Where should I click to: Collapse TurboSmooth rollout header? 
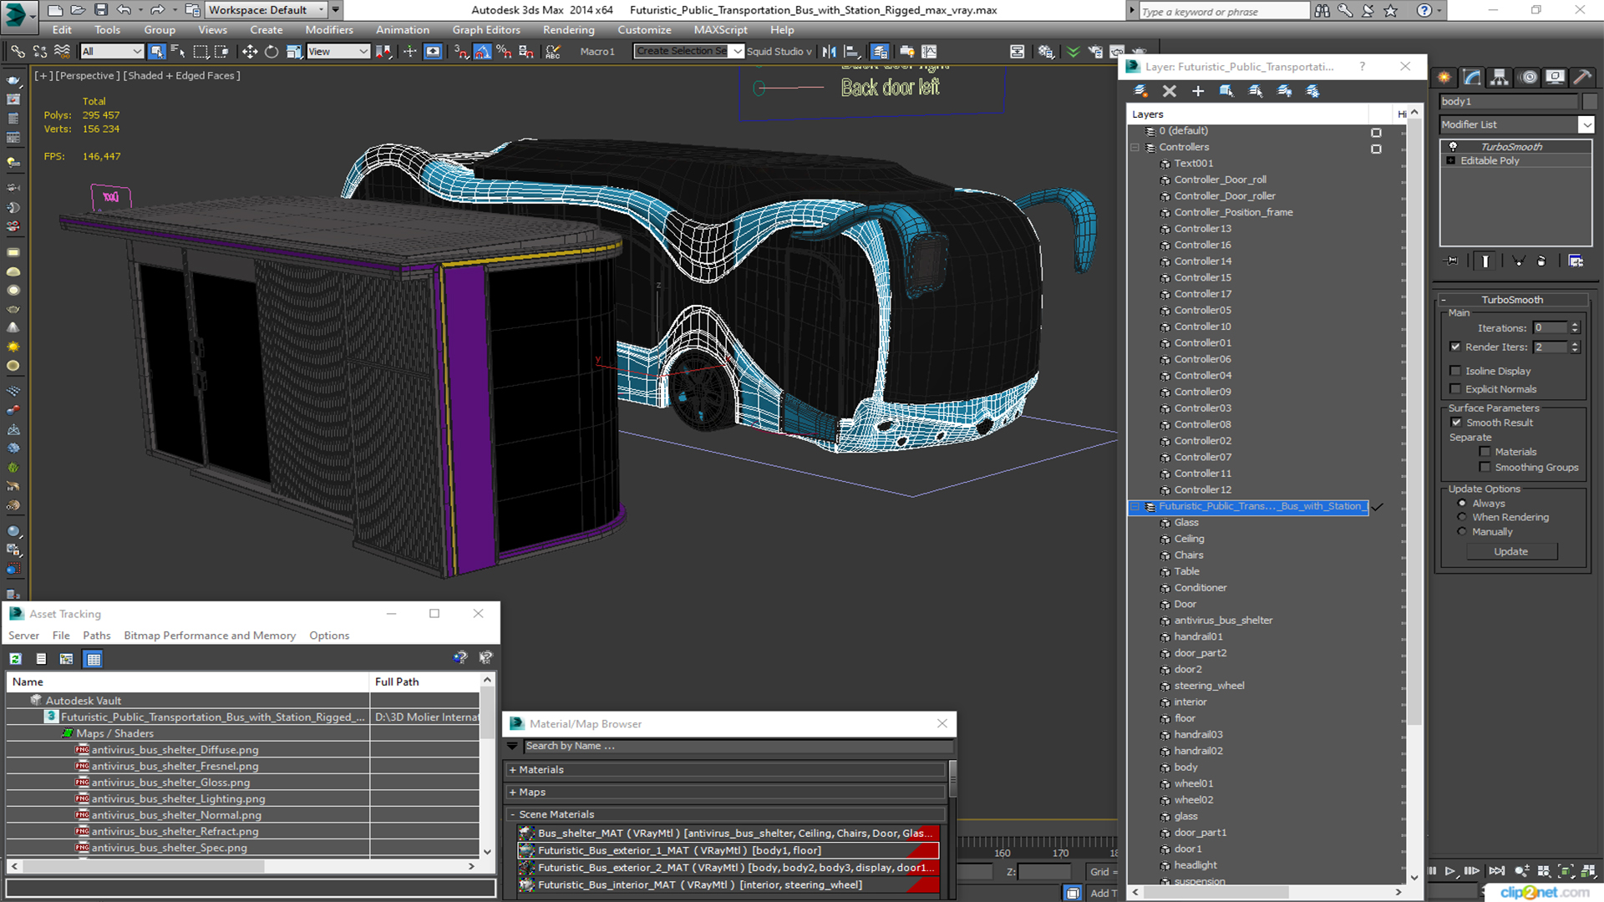coord(1512,300)
